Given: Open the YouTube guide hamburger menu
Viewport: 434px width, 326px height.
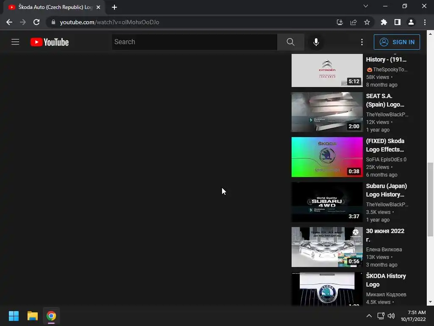Looking at the screenshot, I should pos(15,42).
